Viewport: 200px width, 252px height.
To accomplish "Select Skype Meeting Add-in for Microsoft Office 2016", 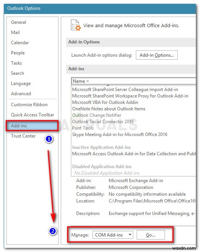I will point(120,135).
